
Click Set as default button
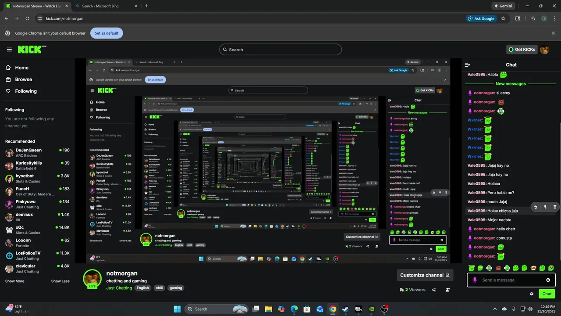107,33
